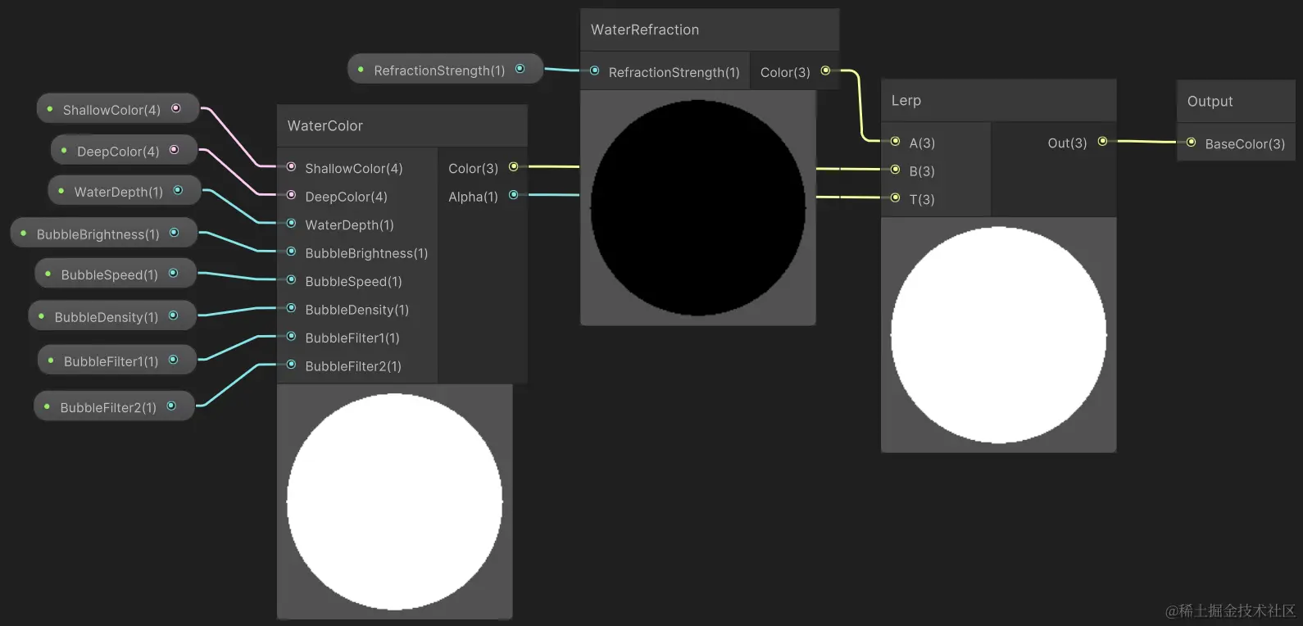Click WaterRefraction Color(3) output port
The width and height of the screenshot is (1303, 626).
point(825,70)
